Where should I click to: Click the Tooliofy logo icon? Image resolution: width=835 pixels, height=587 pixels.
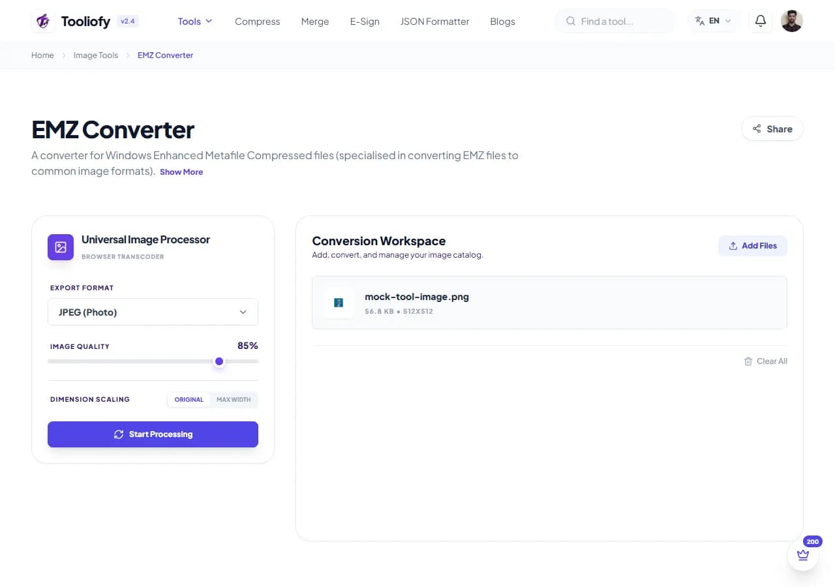pyautogui.click(x=43, y=21)
